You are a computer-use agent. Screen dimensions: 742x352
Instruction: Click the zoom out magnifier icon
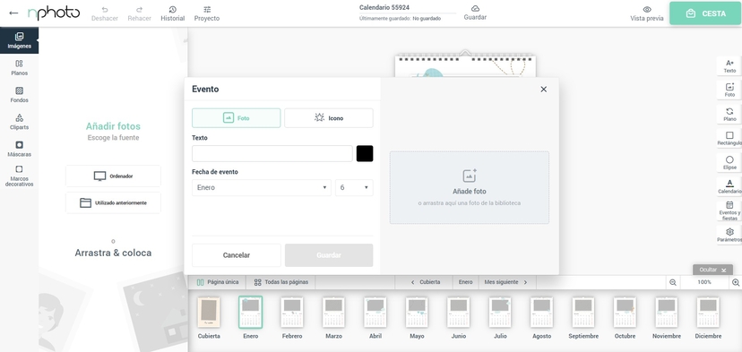click(672, 282)
